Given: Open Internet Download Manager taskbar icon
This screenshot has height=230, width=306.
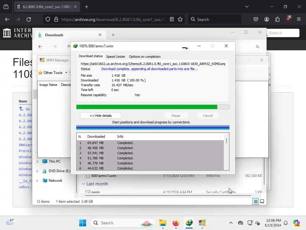Looking at the screenshot, I should coord(189,223).
